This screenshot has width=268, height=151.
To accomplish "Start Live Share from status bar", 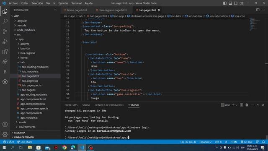I will [x=25, y=142].
